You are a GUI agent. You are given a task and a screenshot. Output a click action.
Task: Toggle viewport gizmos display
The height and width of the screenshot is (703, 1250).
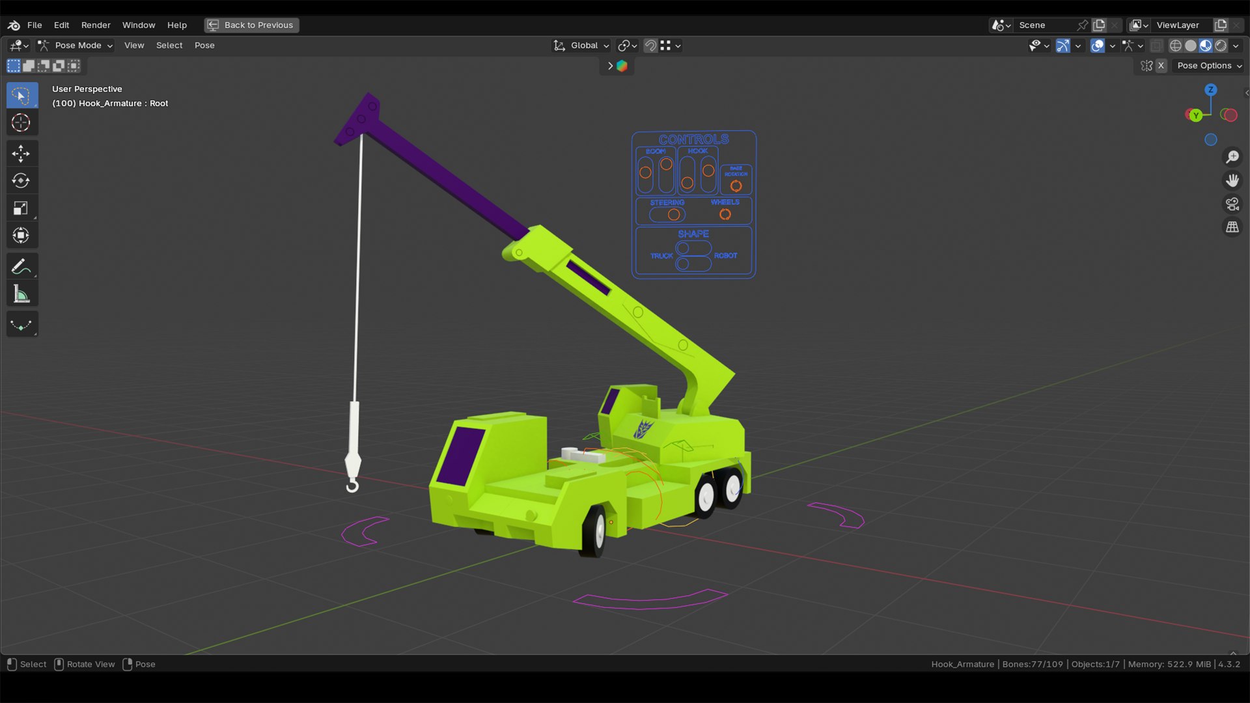tap(1063, 46)
